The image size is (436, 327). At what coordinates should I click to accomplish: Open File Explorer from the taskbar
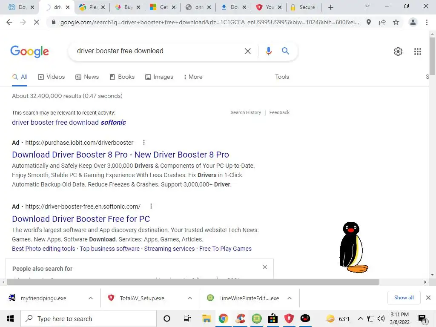[x=207, y=318]
